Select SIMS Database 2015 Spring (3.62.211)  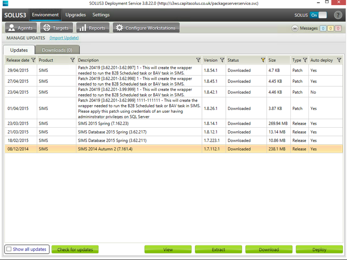(174, 140)
